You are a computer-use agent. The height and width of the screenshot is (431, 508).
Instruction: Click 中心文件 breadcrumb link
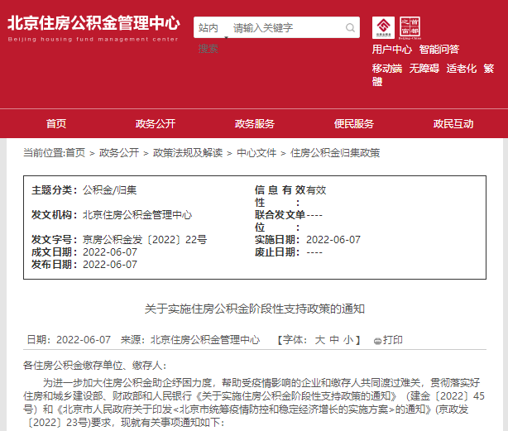256,152
